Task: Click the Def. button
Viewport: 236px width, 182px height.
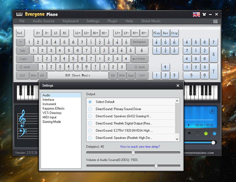Action: coord(20,33)
